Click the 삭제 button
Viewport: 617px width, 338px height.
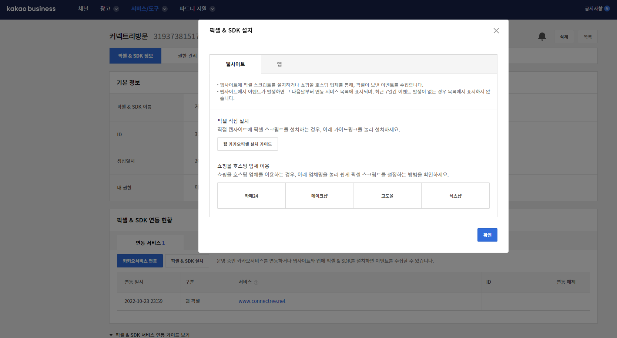pos(564,37)
